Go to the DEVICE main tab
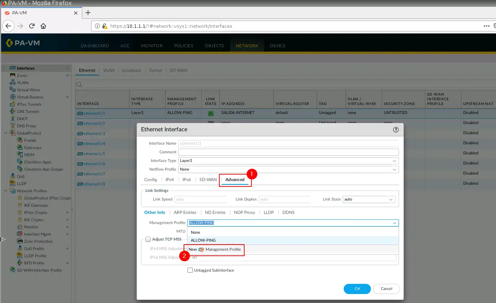496x303 pixels. click(x=277, y=46)
